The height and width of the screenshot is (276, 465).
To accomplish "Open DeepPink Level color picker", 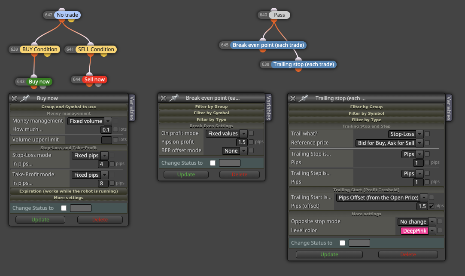I will point(418,230).
